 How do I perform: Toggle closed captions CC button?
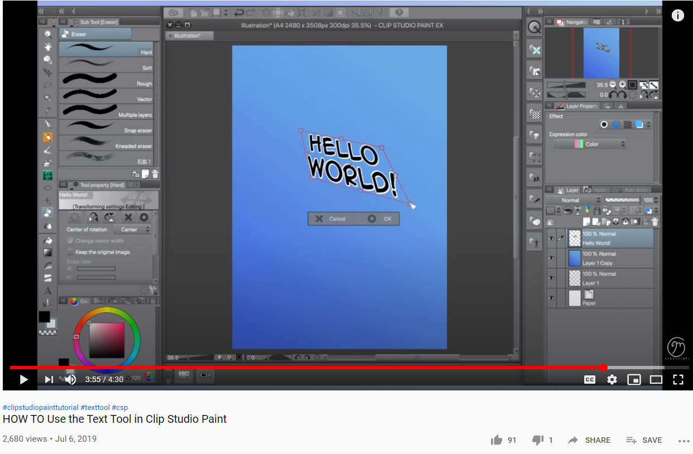pos(590,380)
